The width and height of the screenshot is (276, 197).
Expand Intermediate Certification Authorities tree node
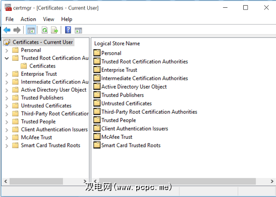pyautogui.click(x=7, y=82)
